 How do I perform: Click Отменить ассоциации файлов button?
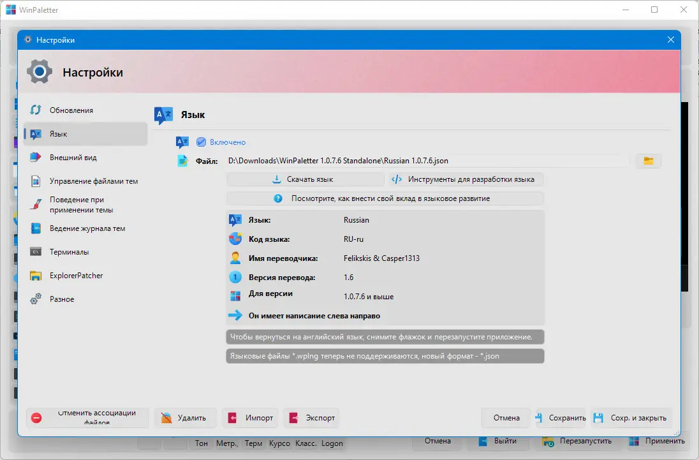[87, 418]
